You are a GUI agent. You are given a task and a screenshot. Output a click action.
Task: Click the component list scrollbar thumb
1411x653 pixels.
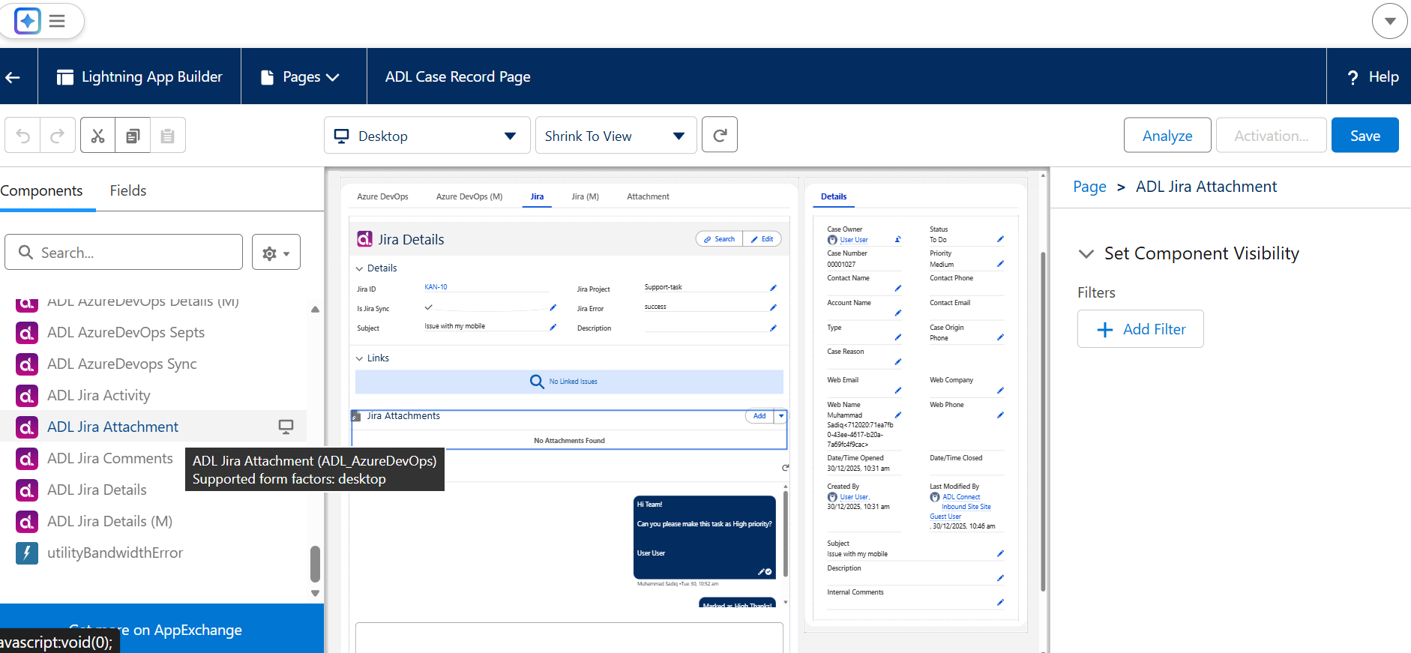click(x=316, y=564)
